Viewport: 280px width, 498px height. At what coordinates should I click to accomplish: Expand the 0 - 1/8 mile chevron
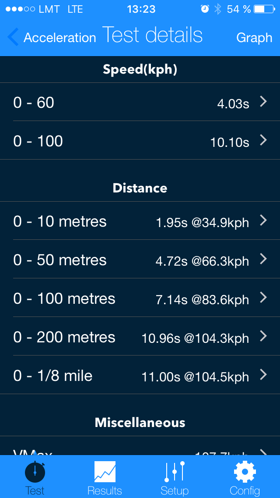point(263,375)
